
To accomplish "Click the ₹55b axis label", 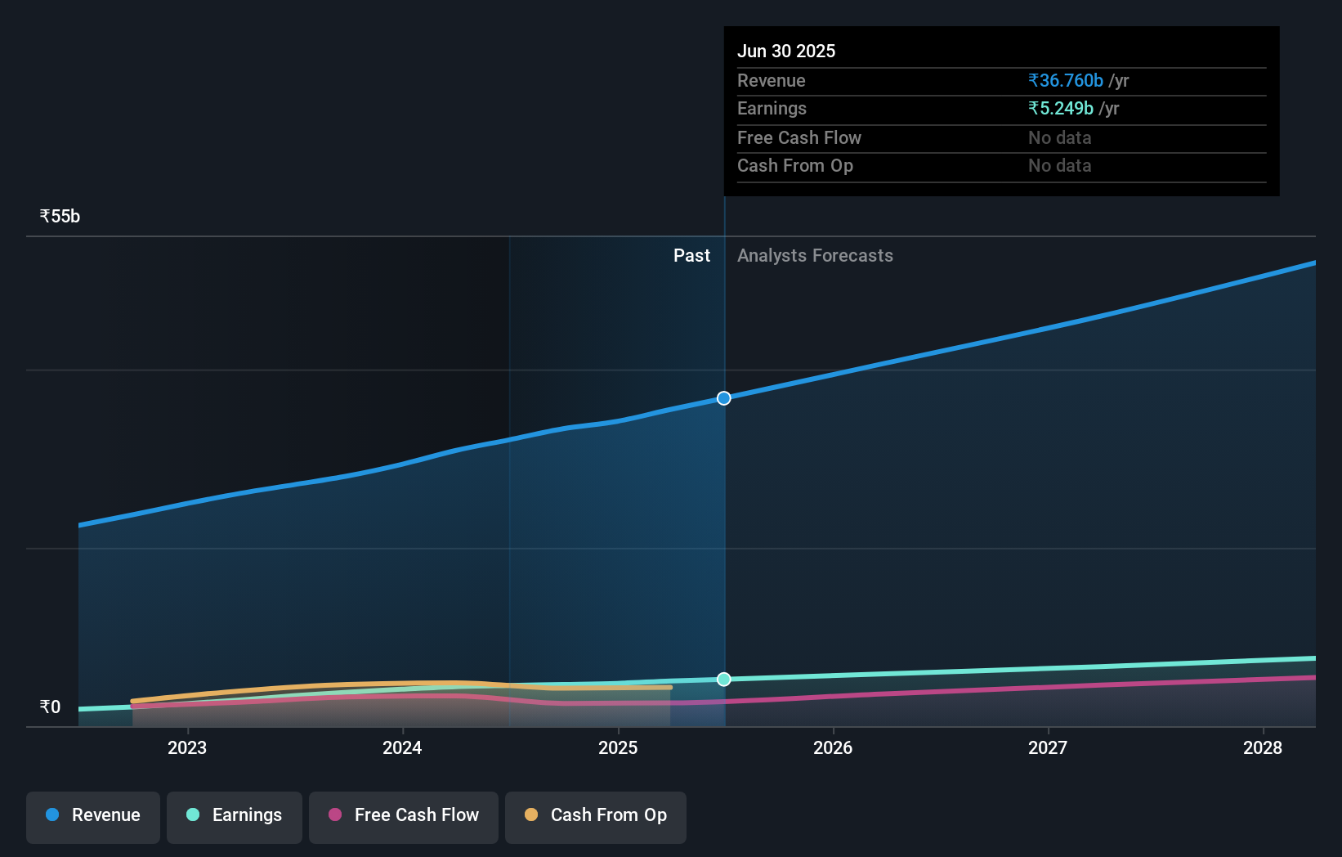I will click(x=59, y=216).
